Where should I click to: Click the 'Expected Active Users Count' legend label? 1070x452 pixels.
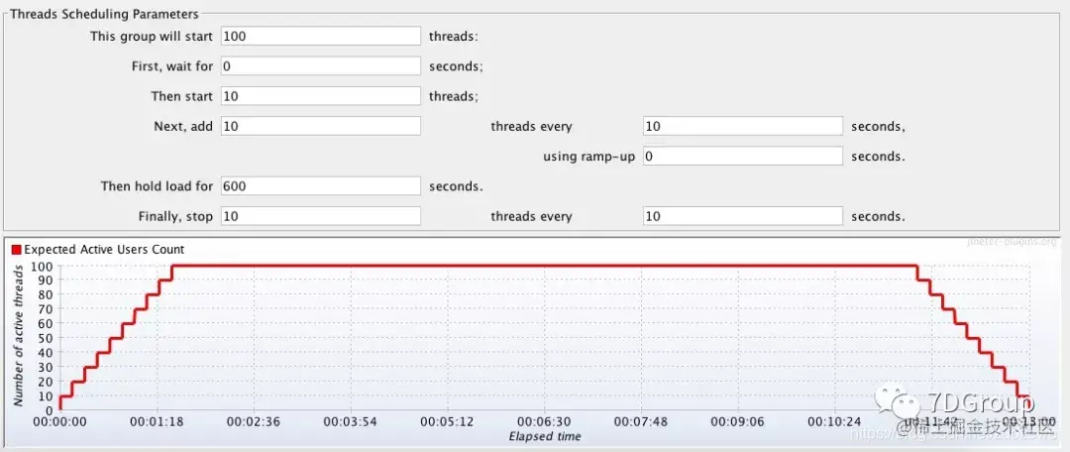[x=104, y=250]
